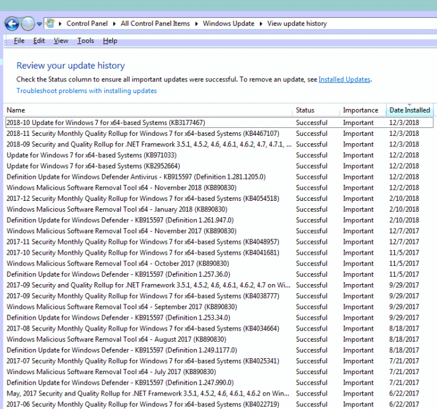The width and height of the screenshot is (437, 409).
Task: Select the 2018-09 .NET Framework Rollup row
Action: pos(219,144)
